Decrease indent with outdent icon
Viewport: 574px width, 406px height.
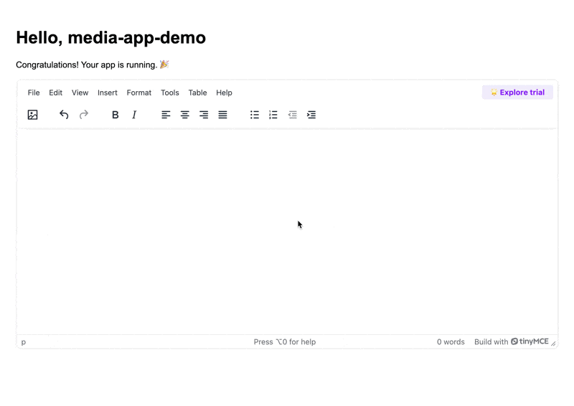pos(293,115)
